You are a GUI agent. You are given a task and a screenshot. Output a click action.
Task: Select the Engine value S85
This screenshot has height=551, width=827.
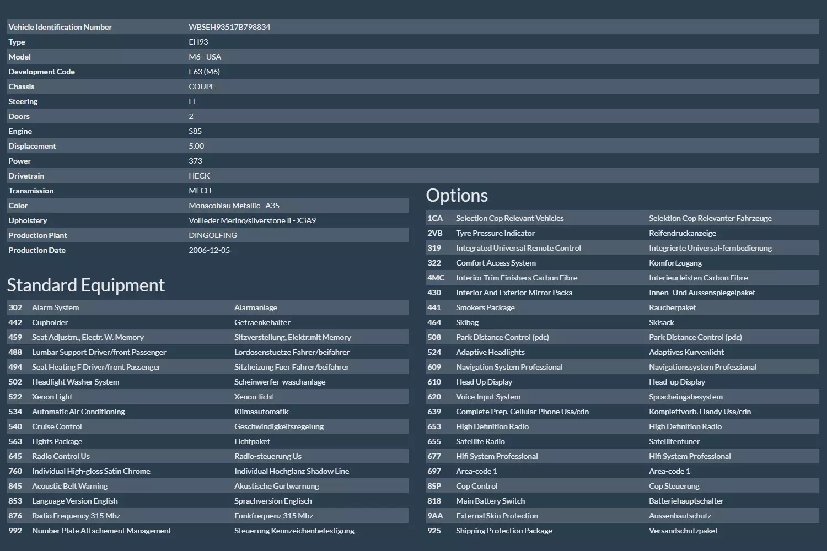tap(195, 131)
